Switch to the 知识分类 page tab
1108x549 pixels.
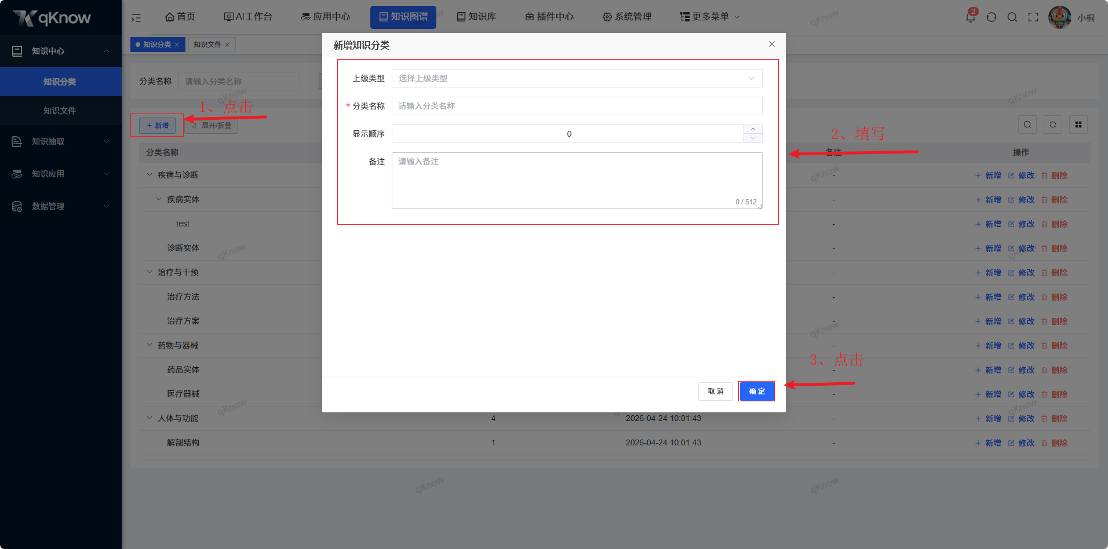pos(158,45)
